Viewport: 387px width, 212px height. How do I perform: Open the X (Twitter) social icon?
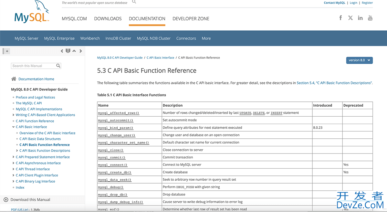[350, 18]
